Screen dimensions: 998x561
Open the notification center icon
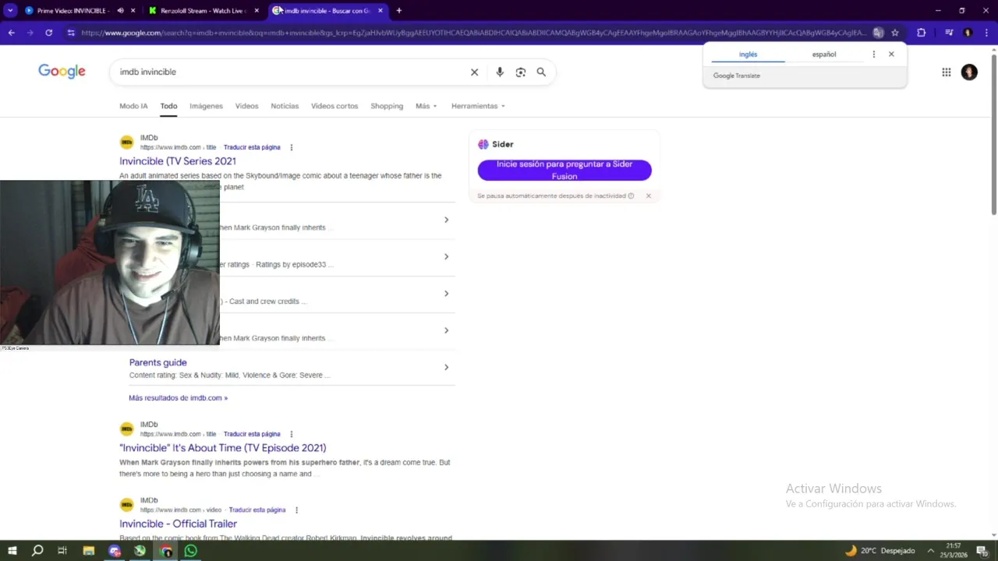pyautogui.click(x=982, y=551)
